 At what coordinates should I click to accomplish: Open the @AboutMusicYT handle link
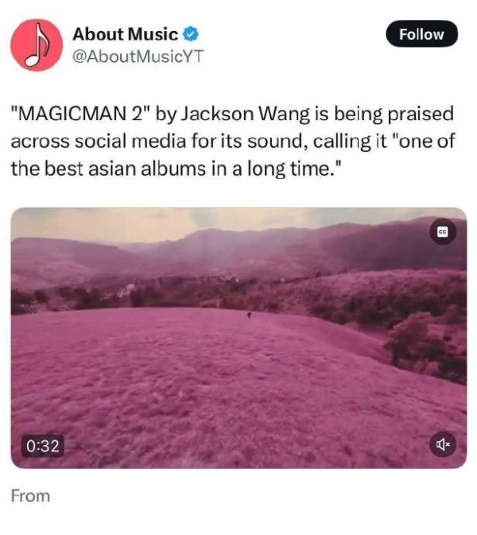(138, 57)
